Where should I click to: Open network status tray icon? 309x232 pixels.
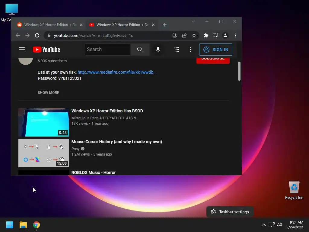[x=272, y=225]
